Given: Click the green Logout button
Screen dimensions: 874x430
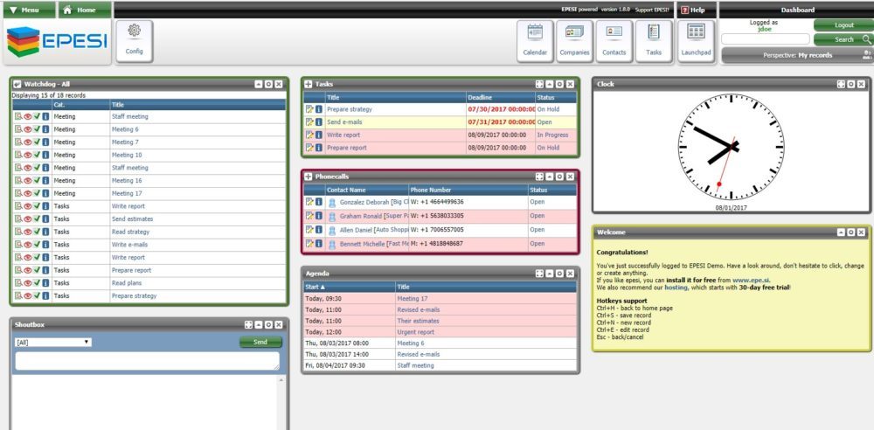Looking at the screenshot, I should pos(843,24).
